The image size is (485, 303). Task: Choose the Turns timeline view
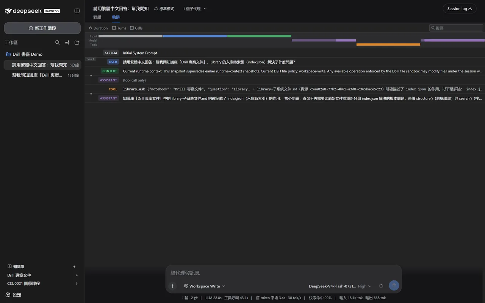(x=119, y=28)
